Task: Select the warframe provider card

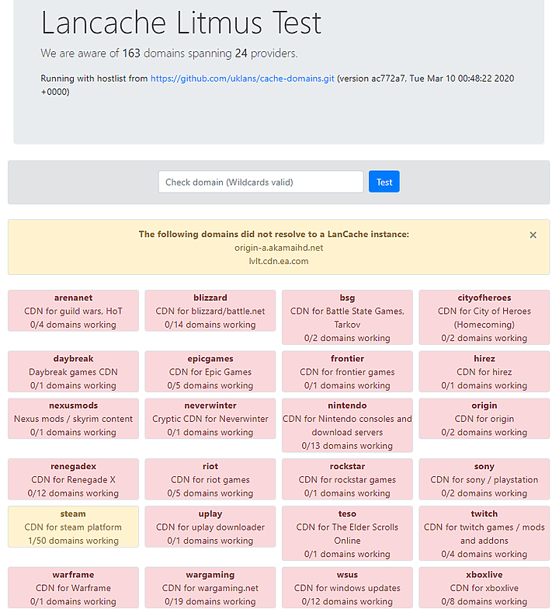Action: coord(73,587)
